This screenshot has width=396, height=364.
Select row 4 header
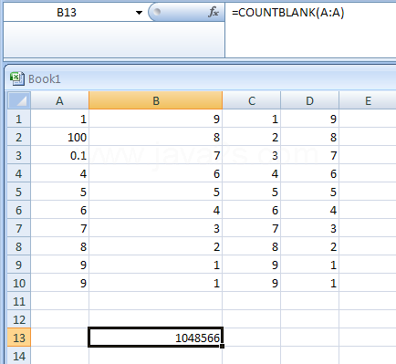pyautogui.click(x=19, y=173)
